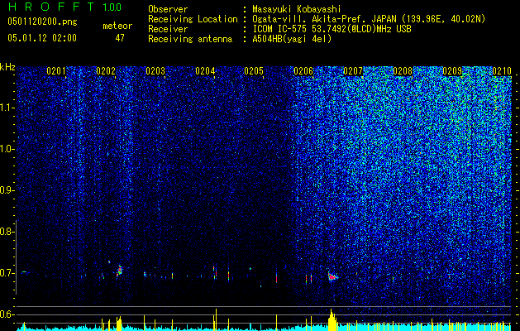Click the 0203 time marker
This screenshot has width=520, height=331.
[155, 71]
